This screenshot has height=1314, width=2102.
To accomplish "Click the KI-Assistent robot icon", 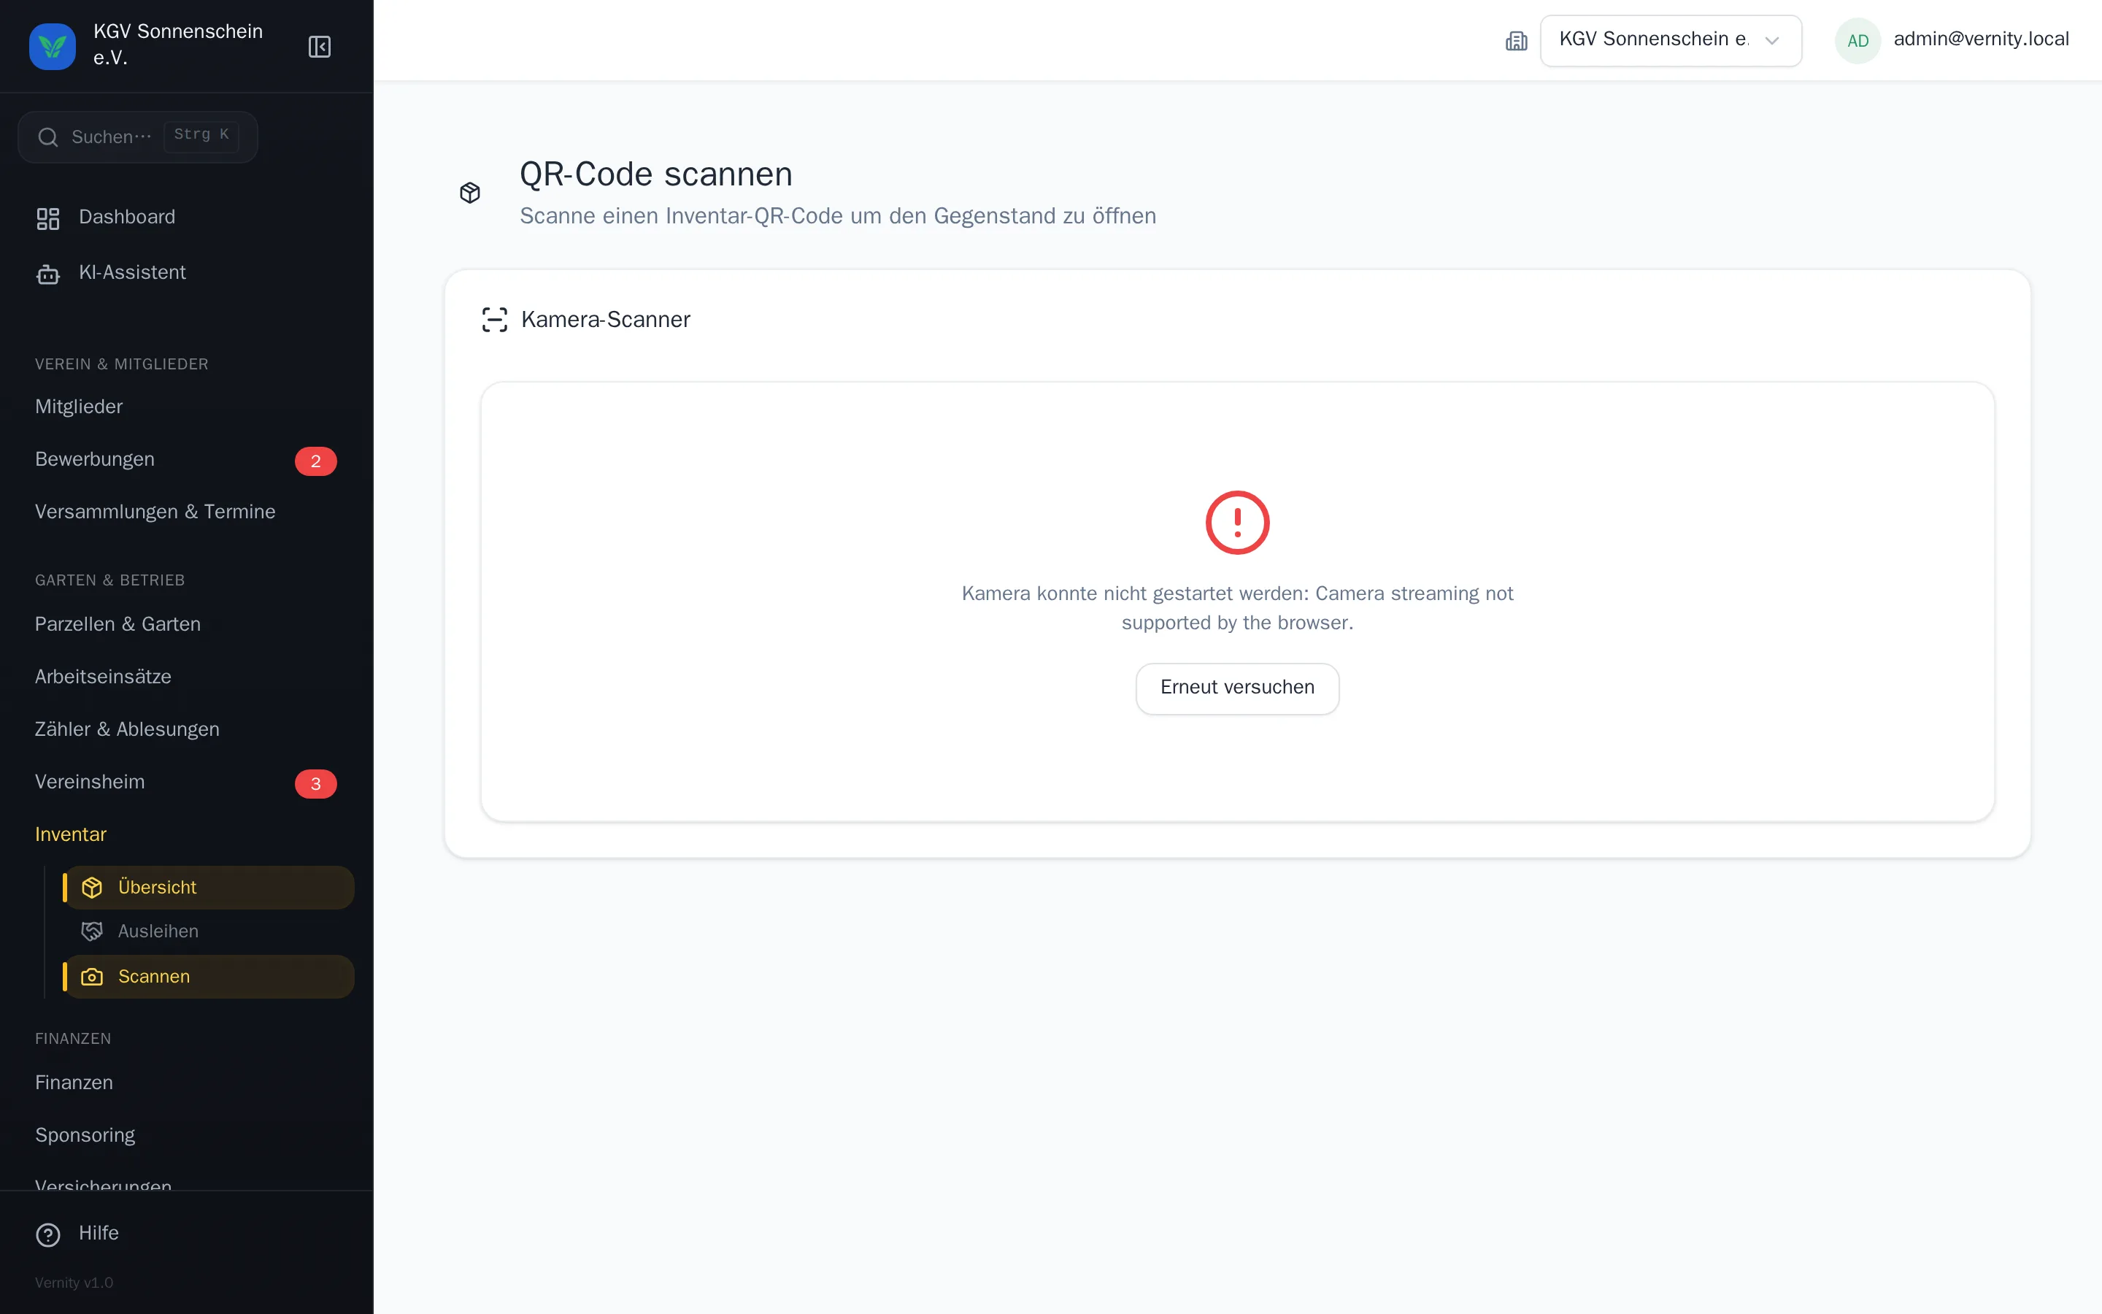I will (x=47, y=274).
